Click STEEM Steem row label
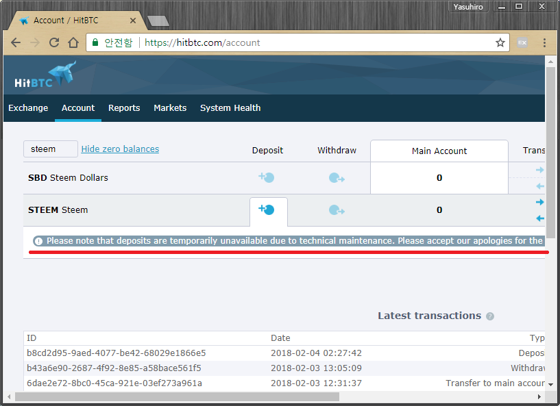Image resolution: width=560 pixels, height=406 pixels. tap(58, 210)
